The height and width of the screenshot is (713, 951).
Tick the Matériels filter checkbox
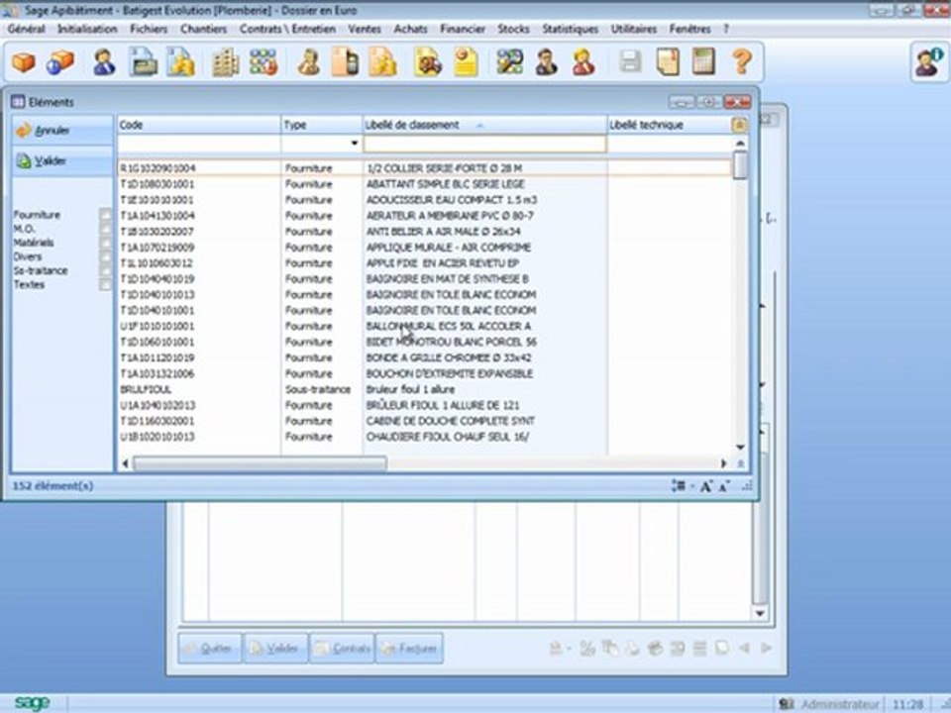point(105,243)
